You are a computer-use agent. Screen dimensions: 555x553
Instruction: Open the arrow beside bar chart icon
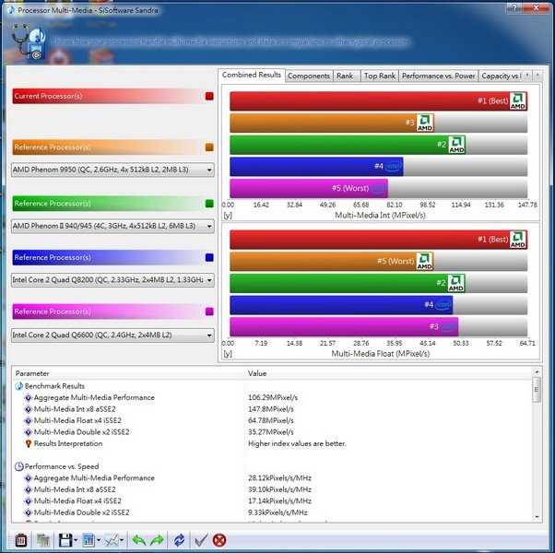point(99,540)
